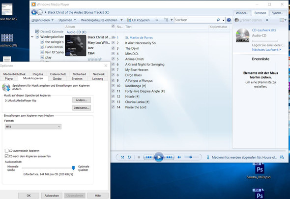290x199 pixels.
Task: Switch to the Plug-Ins options tab
Action: (x=38, y=74)
